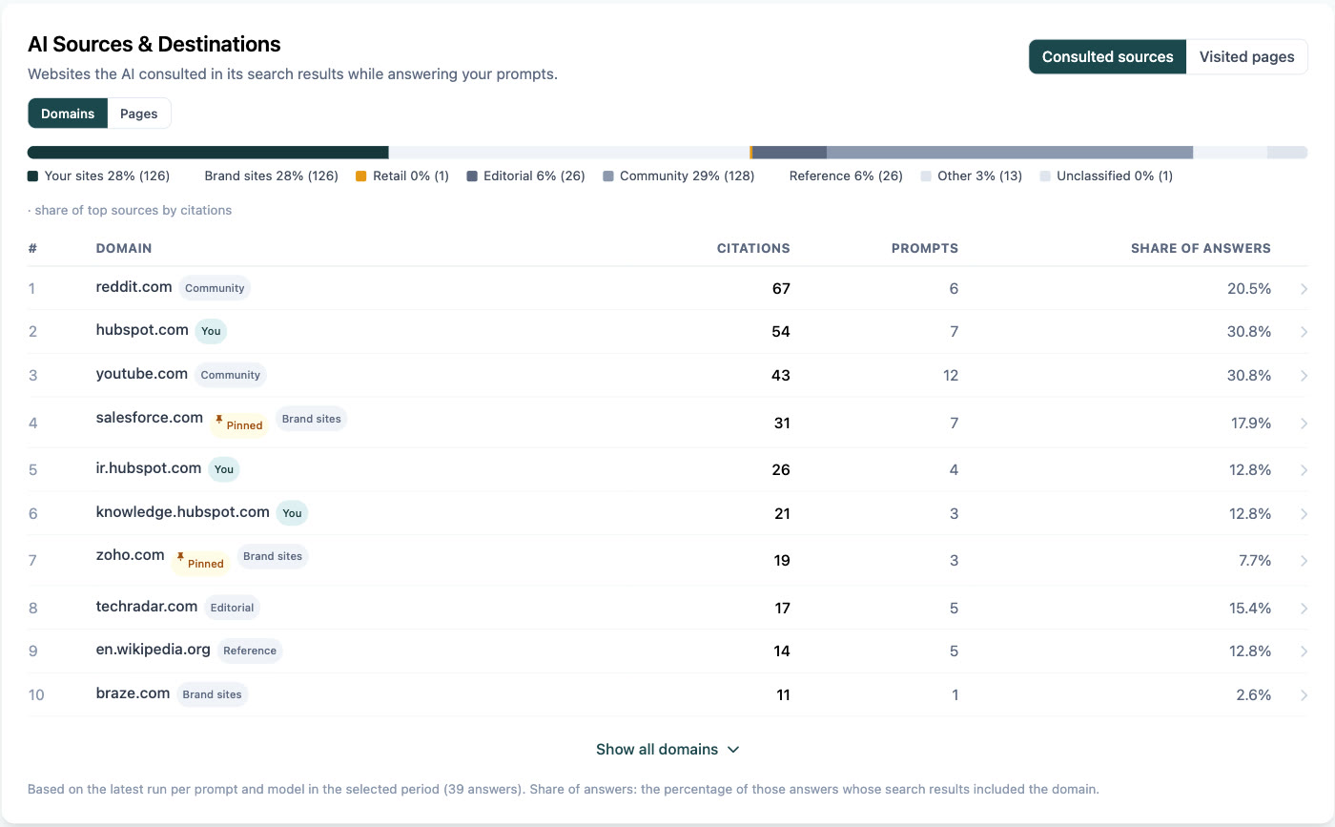This screenshot has width=1335, height=827.
Task: Open knowledge.hubspot.com row chevron
Action: pyautogui.click(x=1304, y=513)
